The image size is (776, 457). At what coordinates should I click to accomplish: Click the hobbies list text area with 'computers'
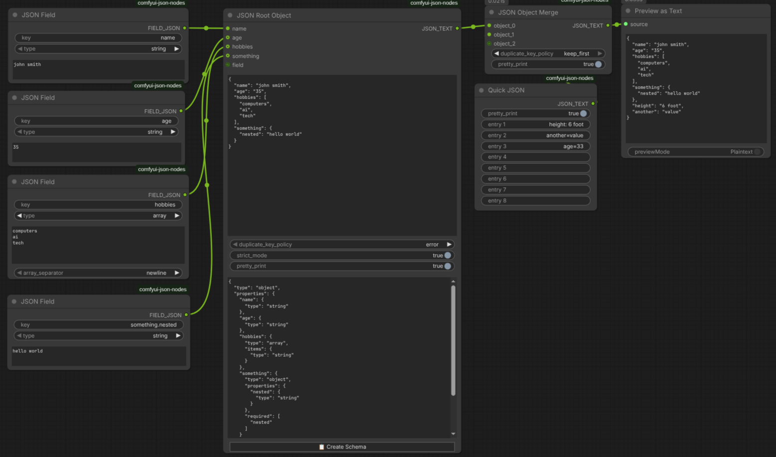pos(98,245)
